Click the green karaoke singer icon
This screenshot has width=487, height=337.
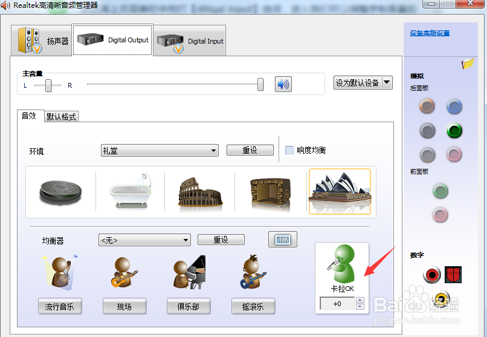pyautogui.click(x=341, y=263)
